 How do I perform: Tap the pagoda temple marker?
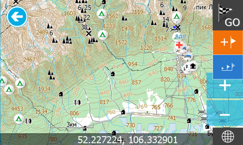click(193, 66)
